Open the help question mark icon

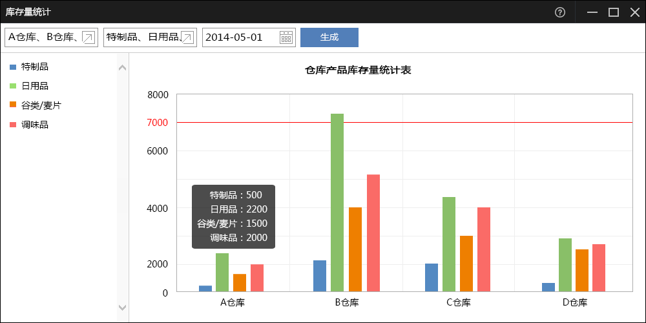coord(560,12)
